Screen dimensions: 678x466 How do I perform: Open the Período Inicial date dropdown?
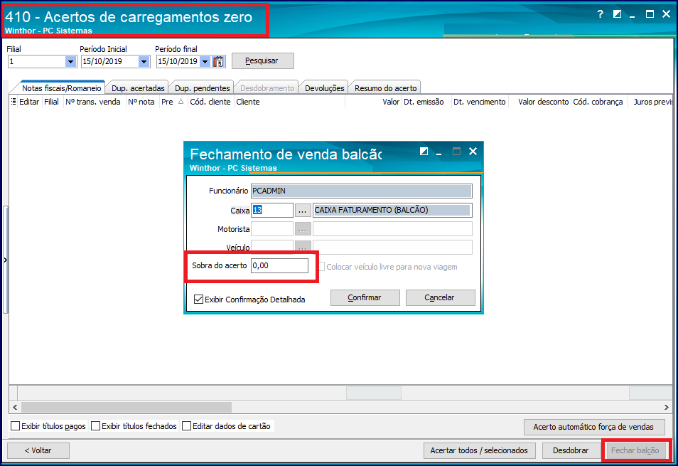click(144, 61)
